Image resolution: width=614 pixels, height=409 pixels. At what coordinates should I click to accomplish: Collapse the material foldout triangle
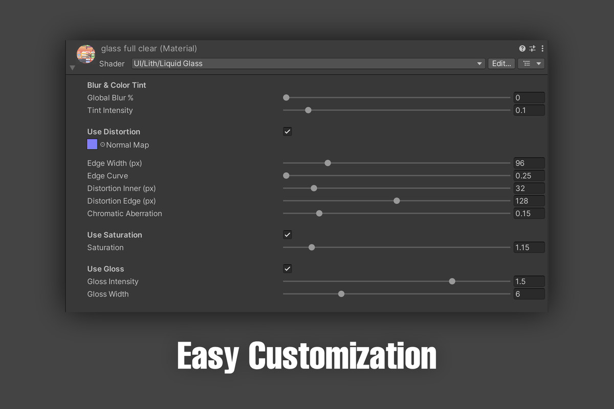pyautogui.click(x=72, y=67)
